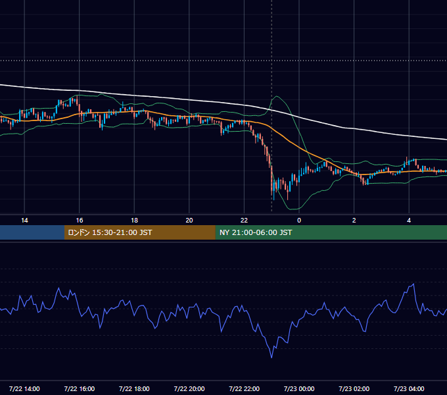The width and height of the screenshot is (447, 395).
Task: Click the long-wick low candle near 23:00
Action: (x=273, y=190)
